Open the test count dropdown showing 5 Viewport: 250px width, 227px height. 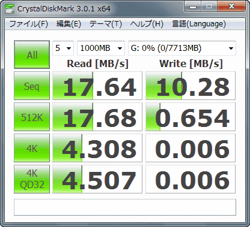tap(63, 48)
